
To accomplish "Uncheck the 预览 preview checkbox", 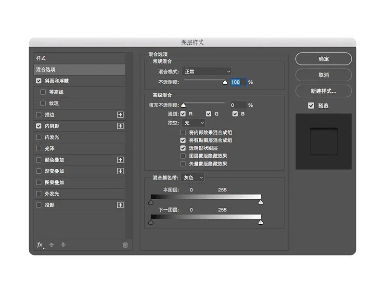I will coord(311,105).
